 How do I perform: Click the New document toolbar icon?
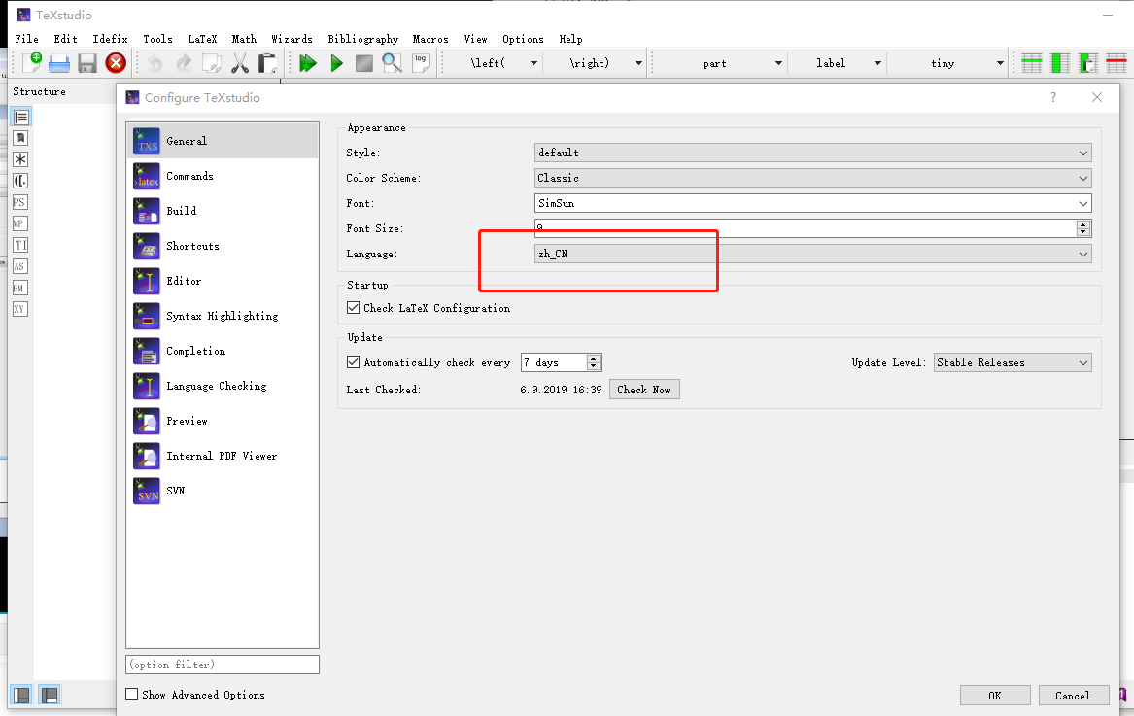(32, 63)
